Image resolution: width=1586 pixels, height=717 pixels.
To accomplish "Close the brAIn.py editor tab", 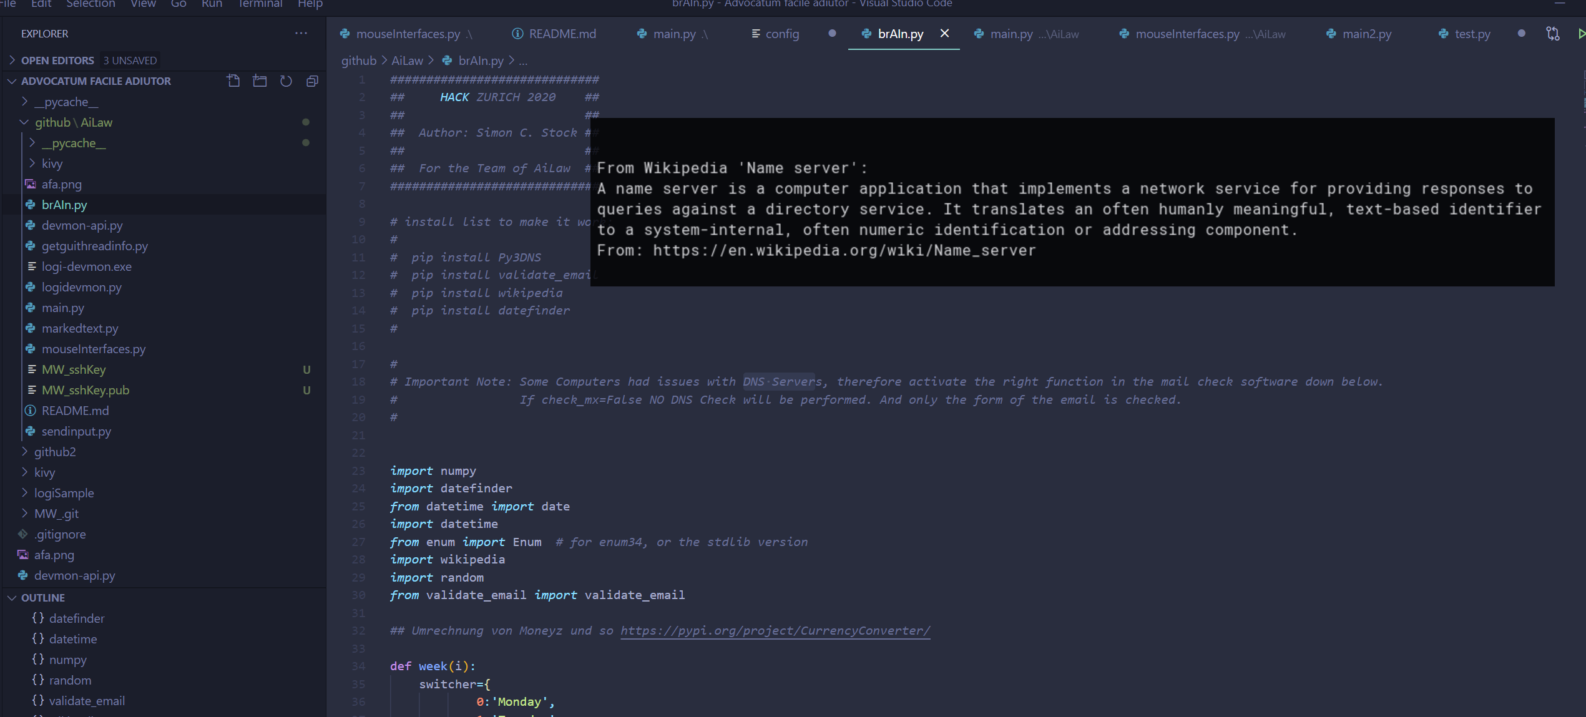I will click(x=944, y=34).
